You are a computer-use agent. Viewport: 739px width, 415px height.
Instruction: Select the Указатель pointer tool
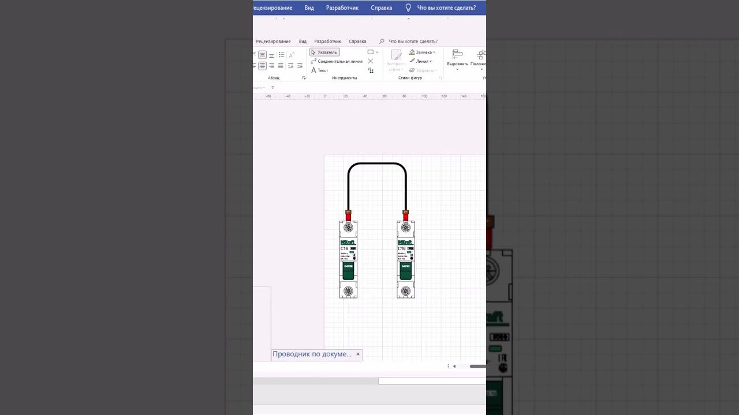[324, 52]
